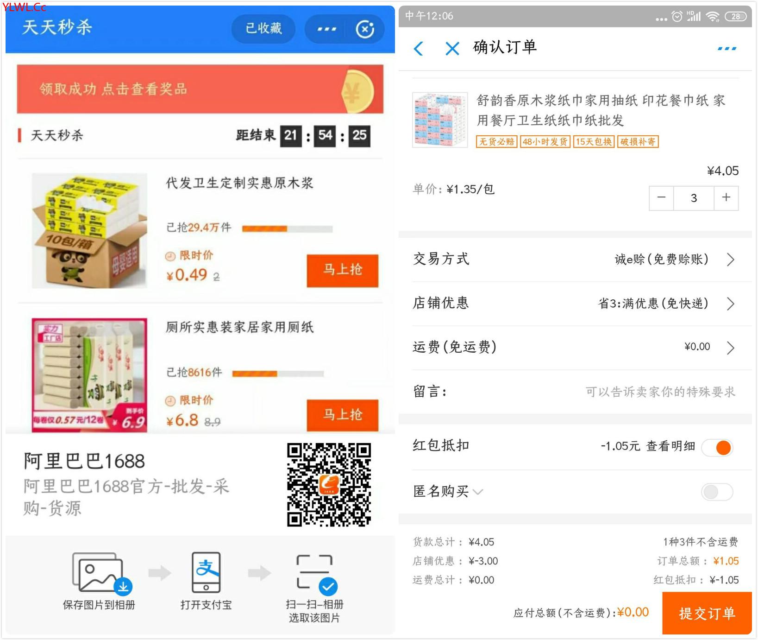Click the progress bar beside 已抢8616件
The height and width of the screenshot is (640, 758).
(278, 374)
